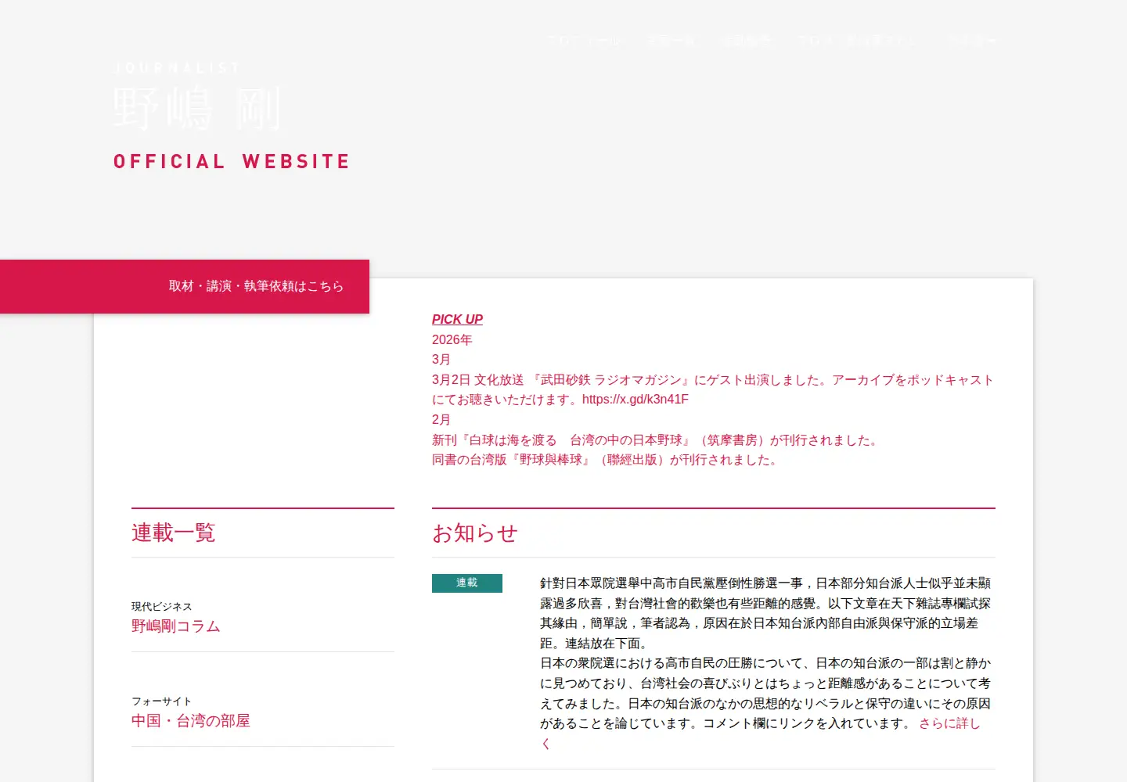Click the 新刊『白球は海を渡る』 announcement line
This screenshot has height=782, width=1127.
click(657, 440)
